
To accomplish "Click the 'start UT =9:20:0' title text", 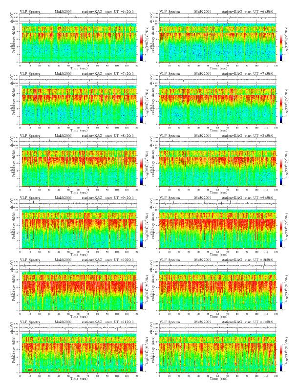I will [120, 198].
